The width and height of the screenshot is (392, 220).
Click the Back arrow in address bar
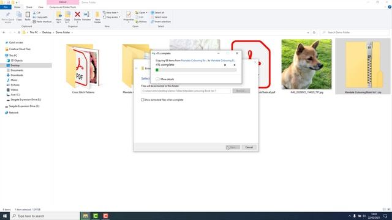click(x=4, y=32)
